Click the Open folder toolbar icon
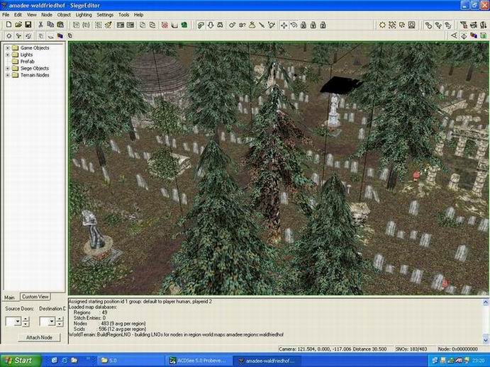This screenshot has height=367, width=490. point(18,25)
